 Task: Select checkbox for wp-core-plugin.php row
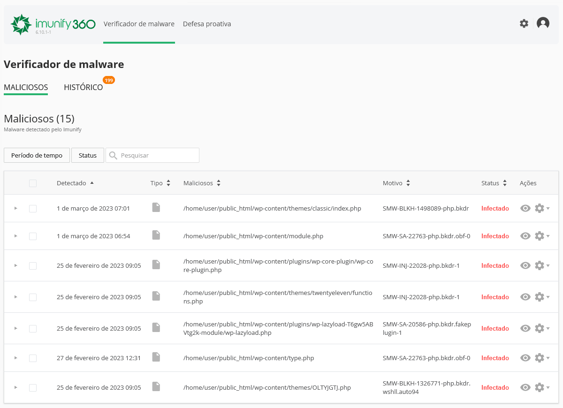pos(33,265)
